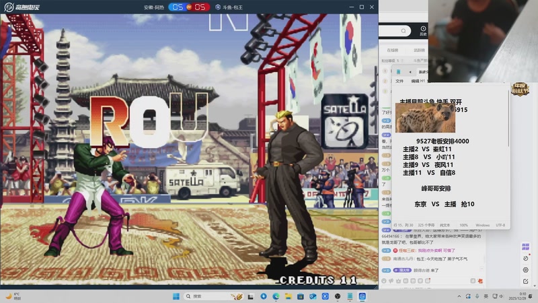Click the scroll-down arrow at panel bottom right

(x=535, y=285)
